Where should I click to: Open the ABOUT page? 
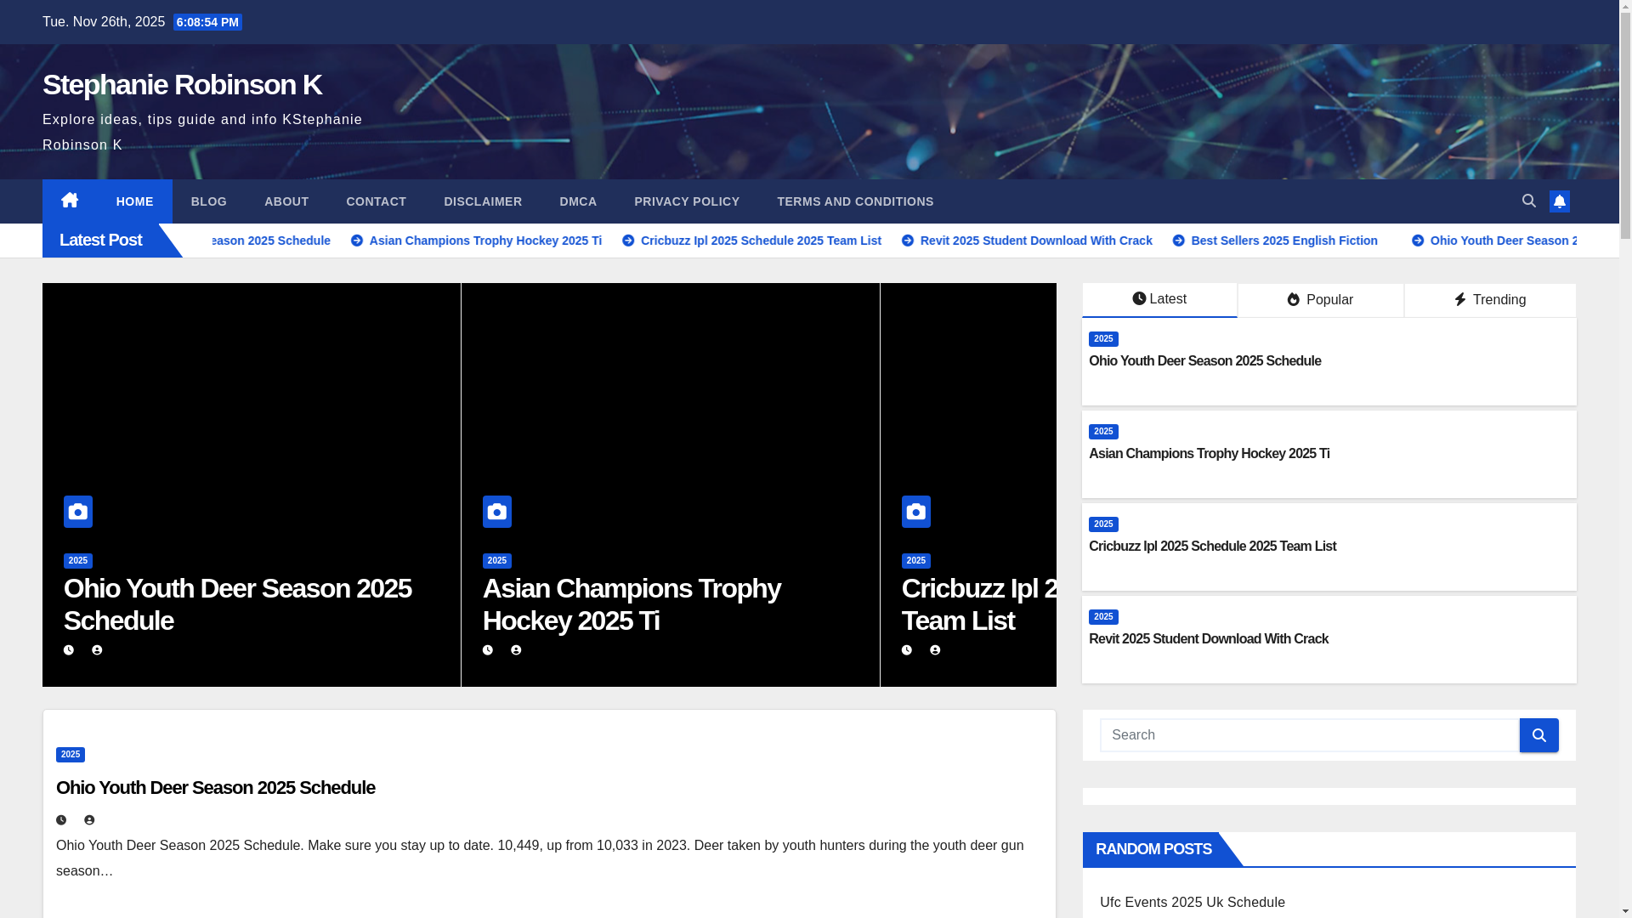286,201
